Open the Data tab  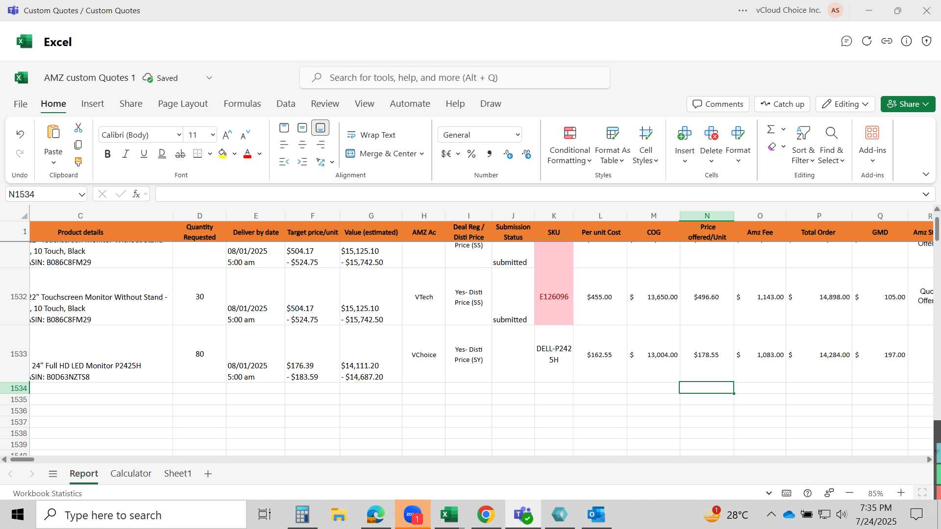coord(286,104)
